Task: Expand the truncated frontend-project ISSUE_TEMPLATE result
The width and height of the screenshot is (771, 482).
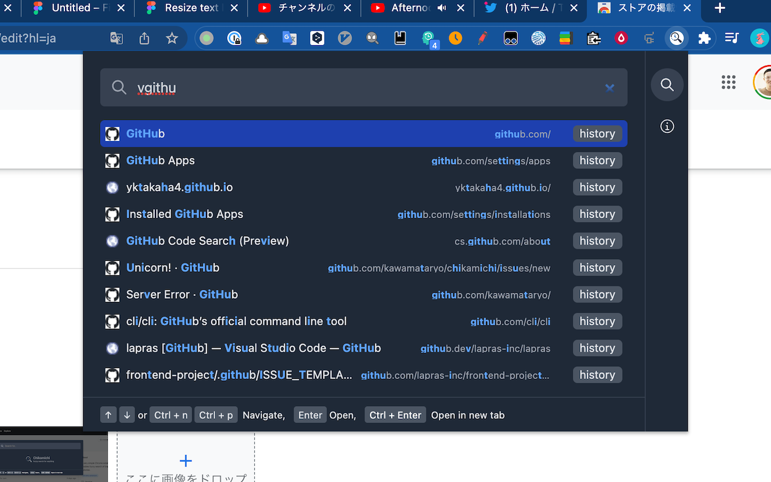Action: (239, 375)
